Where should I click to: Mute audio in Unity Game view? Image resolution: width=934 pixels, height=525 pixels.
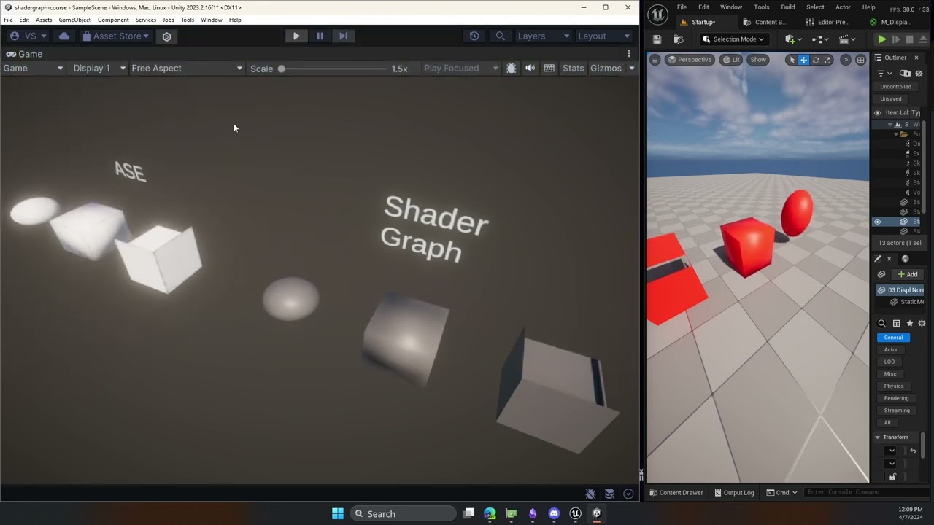530,68
